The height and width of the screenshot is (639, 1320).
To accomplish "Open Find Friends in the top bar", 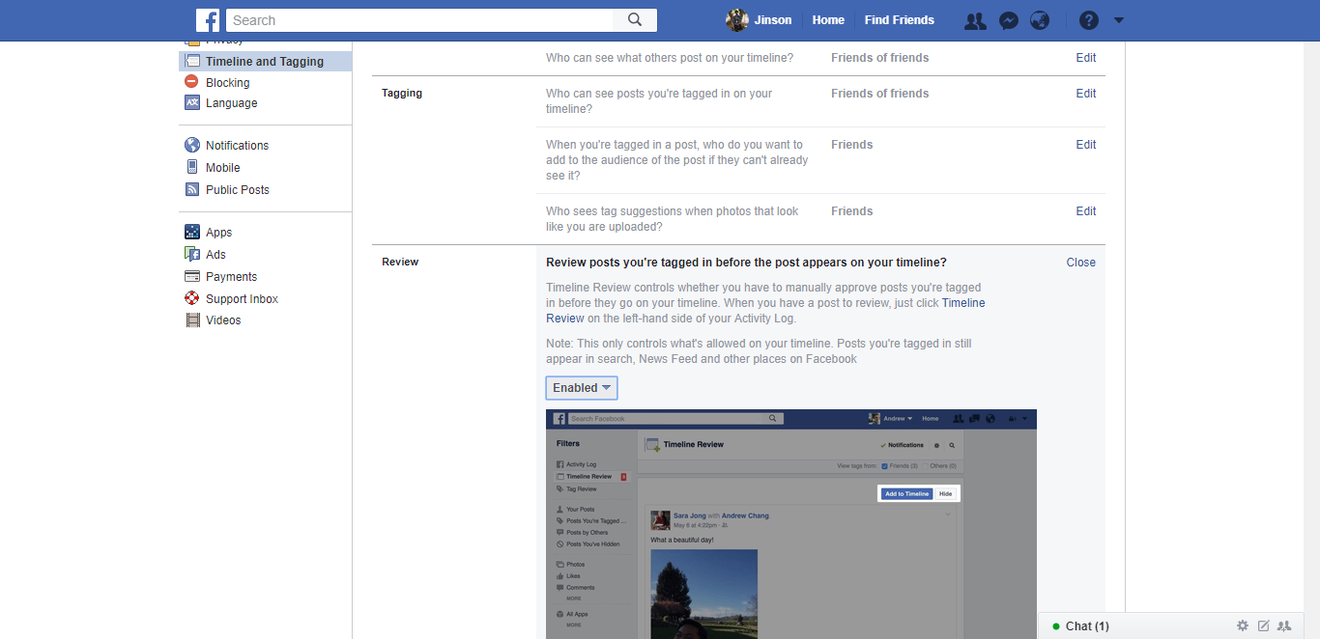I will pos(900,20).
